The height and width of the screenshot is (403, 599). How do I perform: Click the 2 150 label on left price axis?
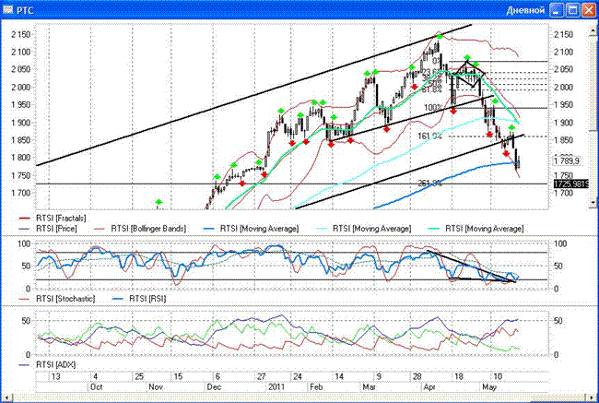pos(21,34)
